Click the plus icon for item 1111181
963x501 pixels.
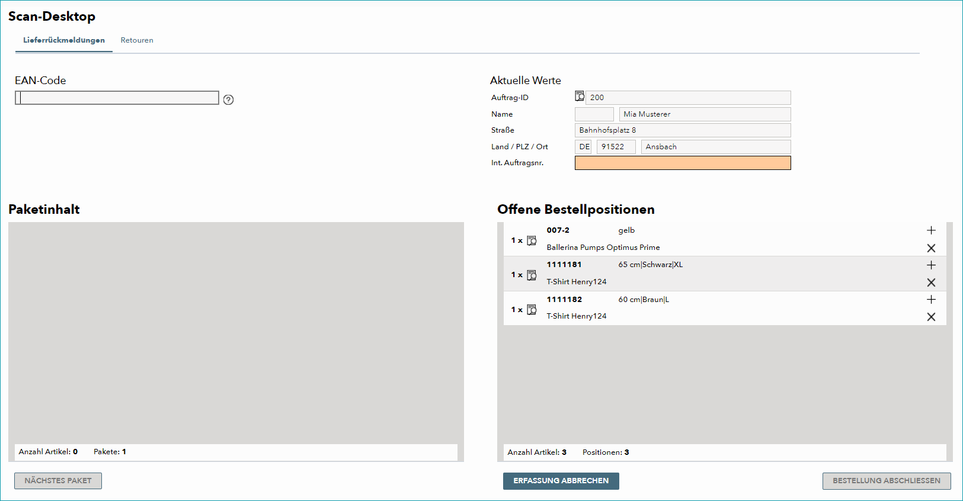[931, 265]
